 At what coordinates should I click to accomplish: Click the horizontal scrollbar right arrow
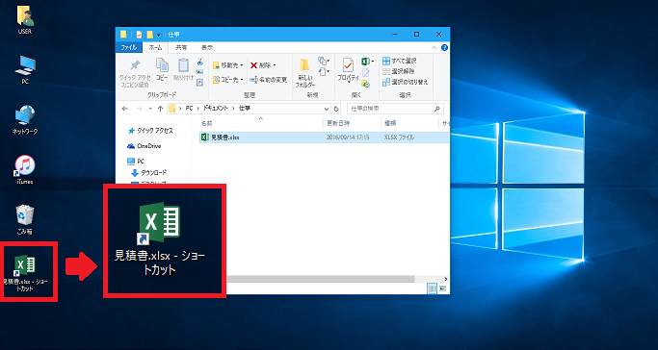[x=446, y=279]
